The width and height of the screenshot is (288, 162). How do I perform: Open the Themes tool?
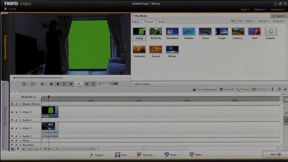(243, 89)
